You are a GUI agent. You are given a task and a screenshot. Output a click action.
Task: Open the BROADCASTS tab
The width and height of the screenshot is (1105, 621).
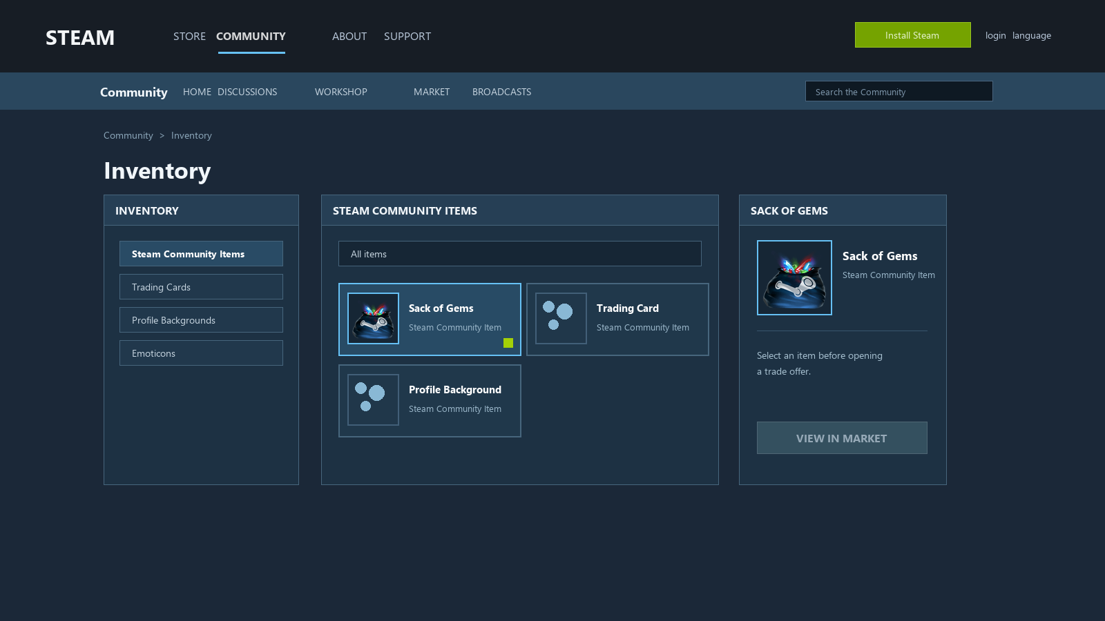pos(502,92)
